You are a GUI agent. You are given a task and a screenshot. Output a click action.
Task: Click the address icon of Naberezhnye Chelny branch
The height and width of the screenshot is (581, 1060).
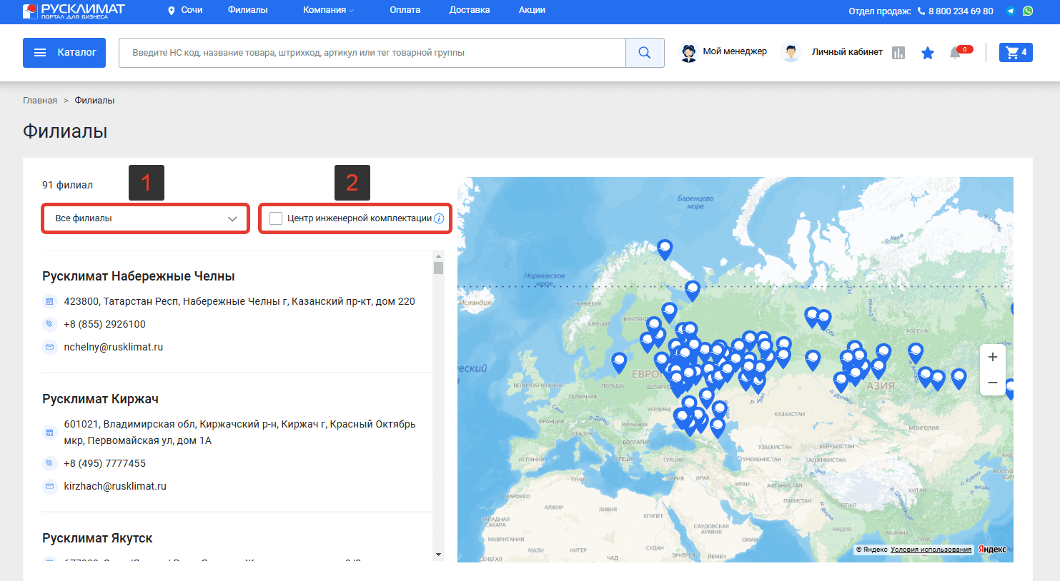click(x=49, y=302)
